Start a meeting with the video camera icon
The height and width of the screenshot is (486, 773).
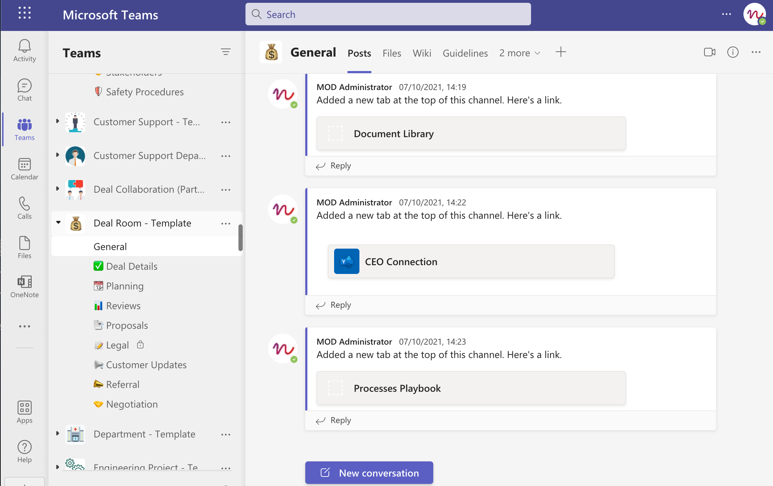709,52
